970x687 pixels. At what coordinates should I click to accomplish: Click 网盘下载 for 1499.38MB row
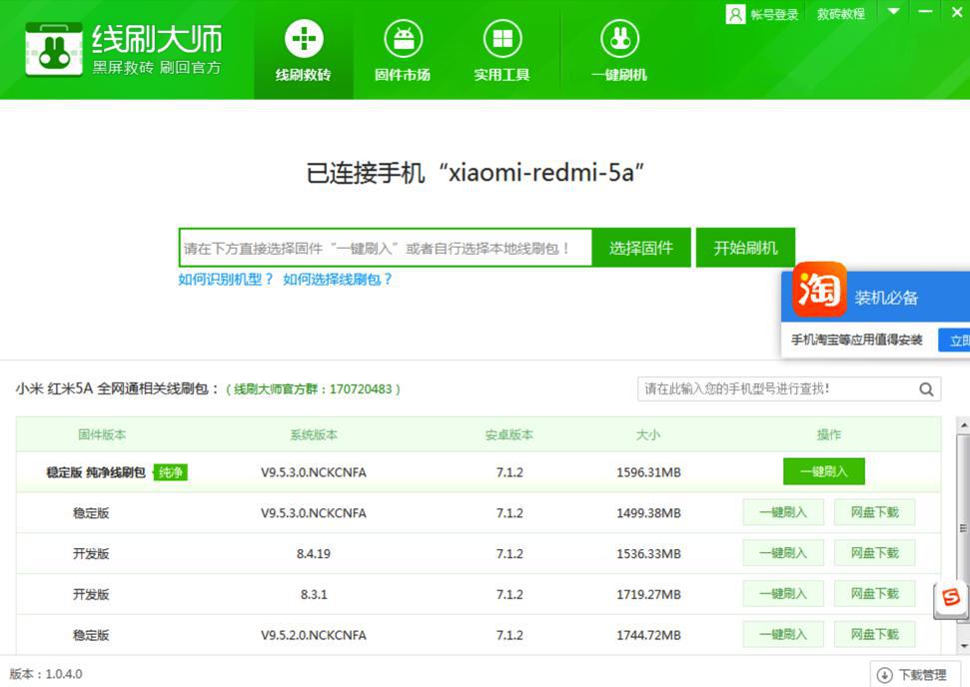click(x=875, y=512)
